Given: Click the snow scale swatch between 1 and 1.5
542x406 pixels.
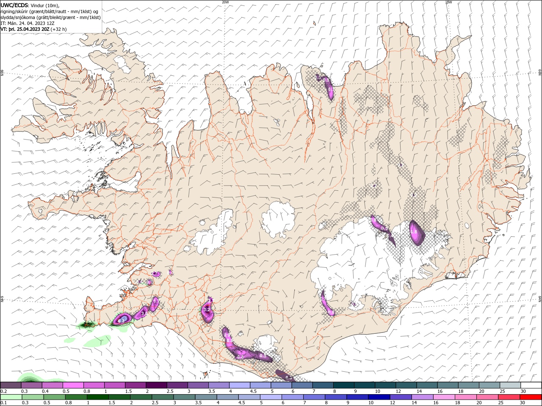Looking at the screenshot, I should (115, 385).
